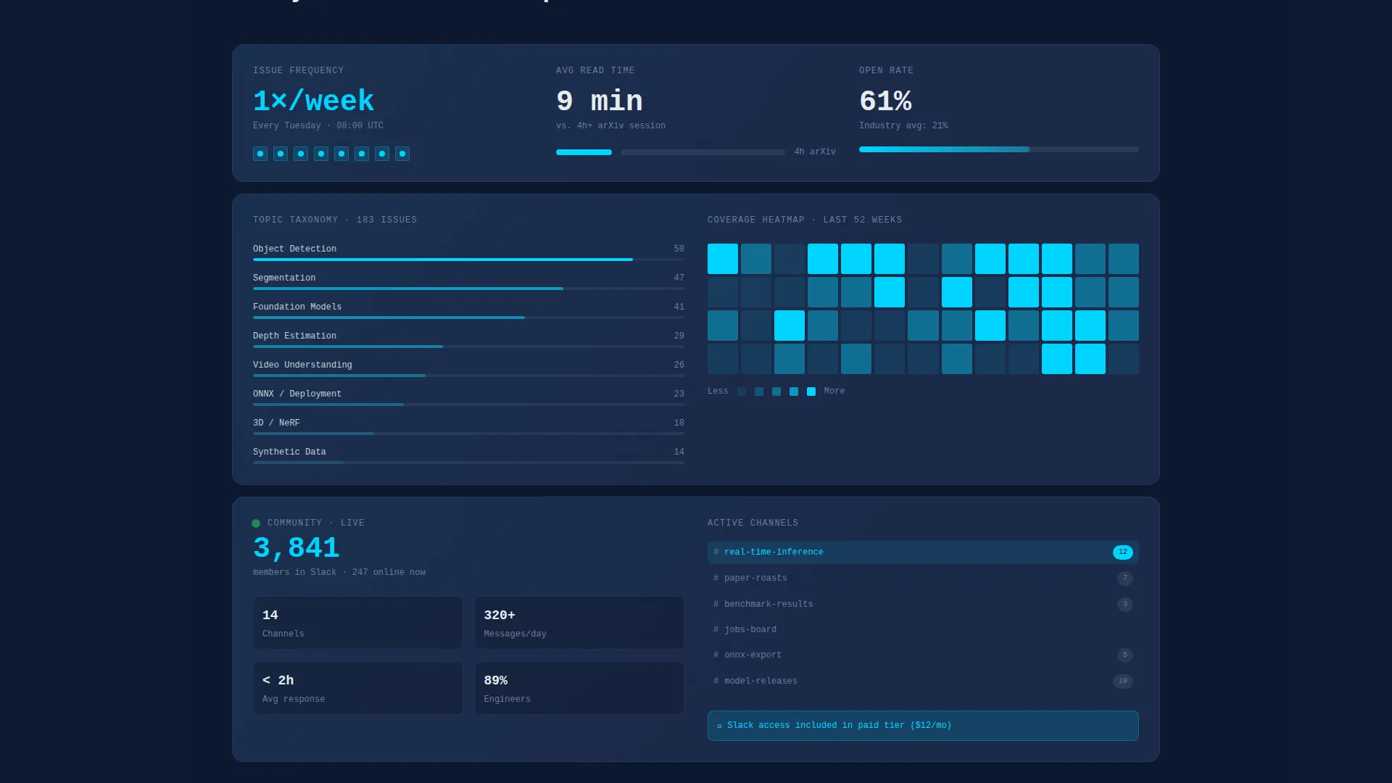Image resolution: width=1392 pixels, height=783 pixels.
Task: Click the 7 badge beside paper-roasts
Action: pos(1124,579)
